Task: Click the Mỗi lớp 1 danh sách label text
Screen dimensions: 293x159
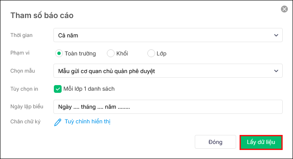Action: (x=89, y=89)
